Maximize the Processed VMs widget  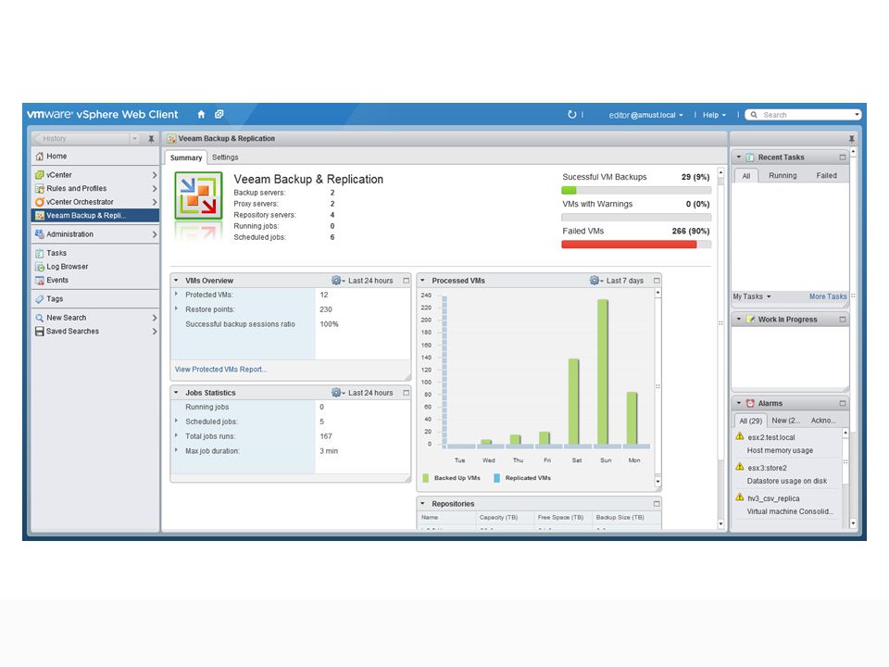point(657,281)
